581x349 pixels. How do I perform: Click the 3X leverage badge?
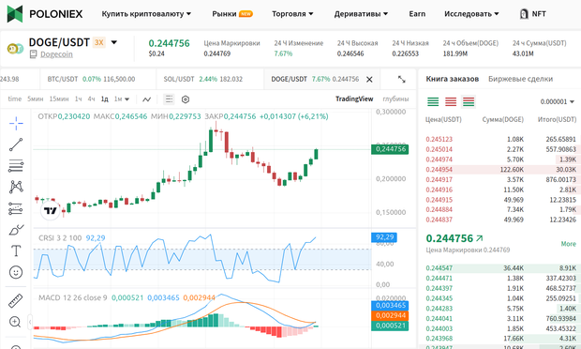tap(99, 42)
